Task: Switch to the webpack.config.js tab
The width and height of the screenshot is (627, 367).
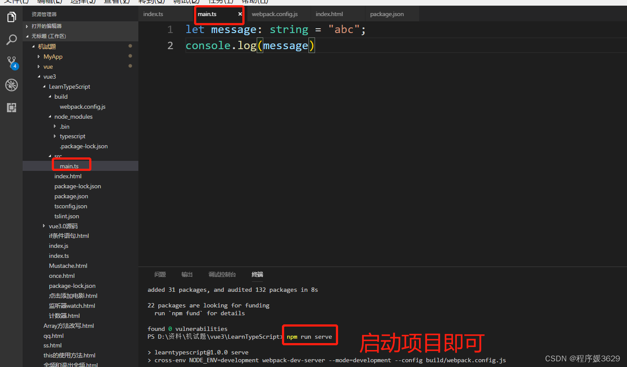Action: [x=275, y=14]
